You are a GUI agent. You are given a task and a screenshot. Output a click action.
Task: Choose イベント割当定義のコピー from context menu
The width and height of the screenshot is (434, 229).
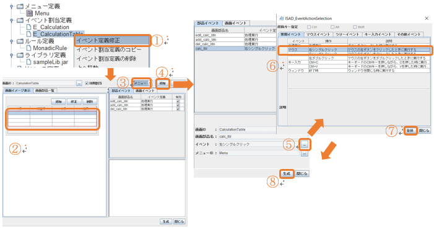click(109, 50)
